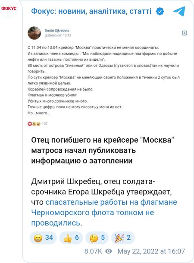The image size is (194, 263).
Task: Click the plus icon beside the embedded post
Action: (185, 33)
